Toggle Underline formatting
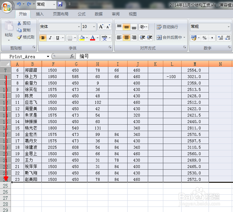Viewport: 233px width, 212px height. 58,38
